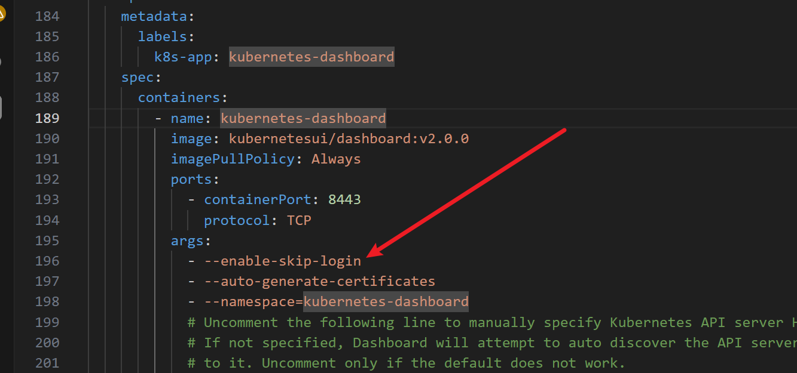This screenshot has width=797, height=373.
Task: Click the metadata key
Action: click(x=154, y=16)
